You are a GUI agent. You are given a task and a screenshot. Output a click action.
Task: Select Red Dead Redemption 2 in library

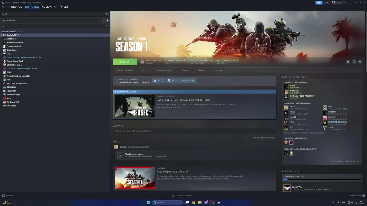(x=55, y=84)
